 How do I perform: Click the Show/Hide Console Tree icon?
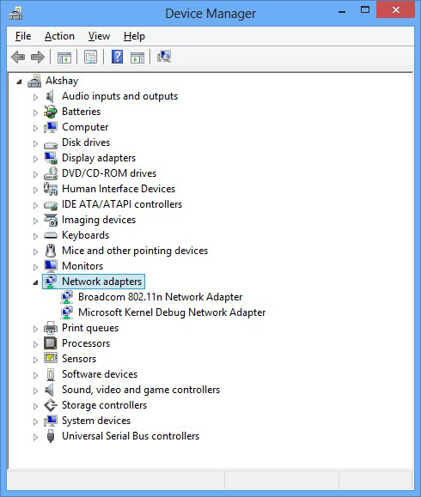pos(64,58)
